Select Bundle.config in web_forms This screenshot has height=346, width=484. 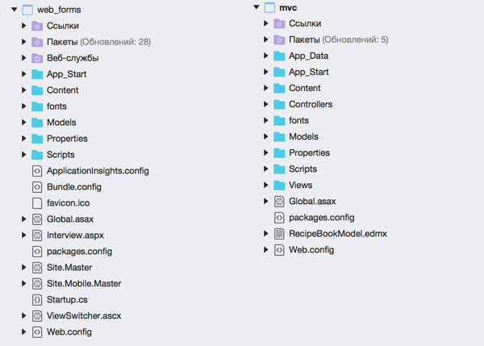click(x=74, y=187)
